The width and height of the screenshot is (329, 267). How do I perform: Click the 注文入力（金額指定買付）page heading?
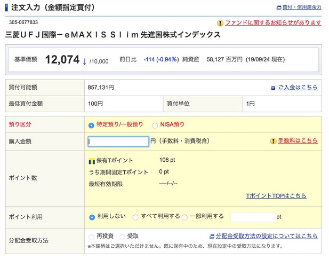click(x=53, y=8)
